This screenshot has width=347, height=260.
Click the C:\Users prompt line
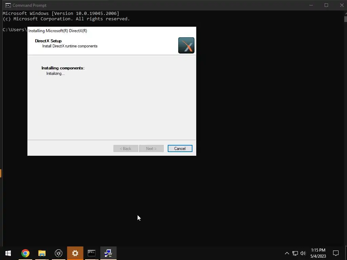click(x=15, y=30)
